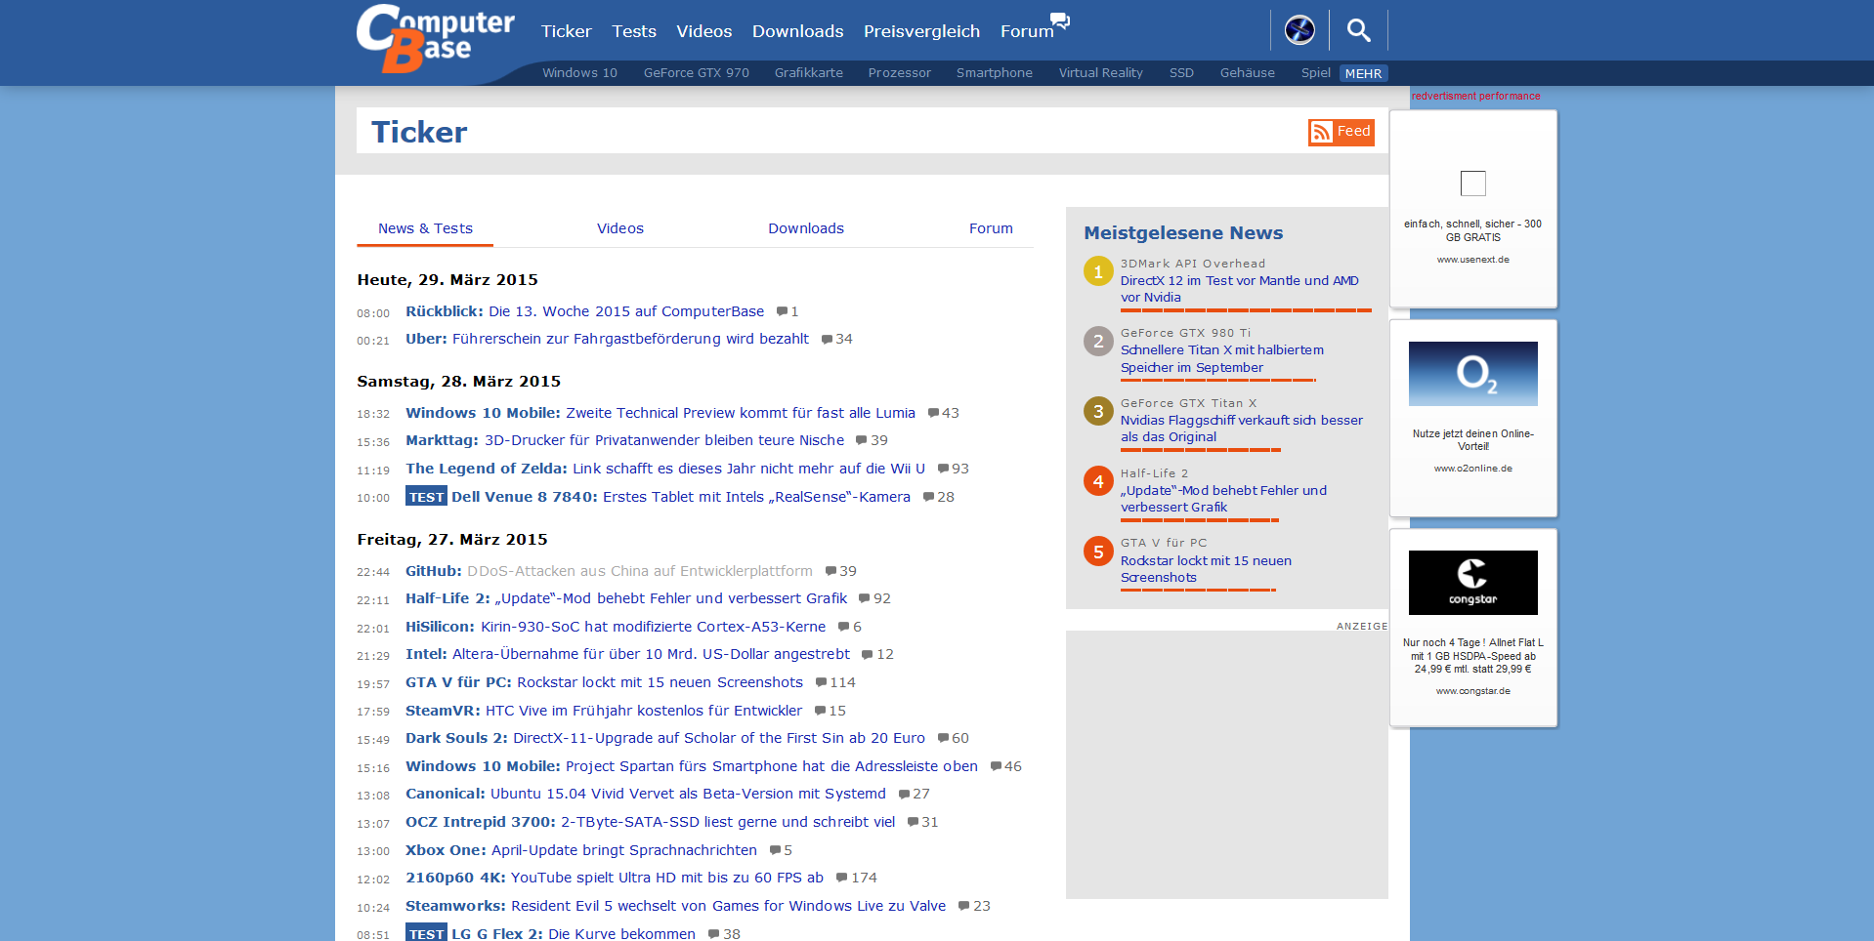This screenshot has height=941, width=1874.
Task: Read Project Spartan Smartphone article
Action: tap(692, 766)
